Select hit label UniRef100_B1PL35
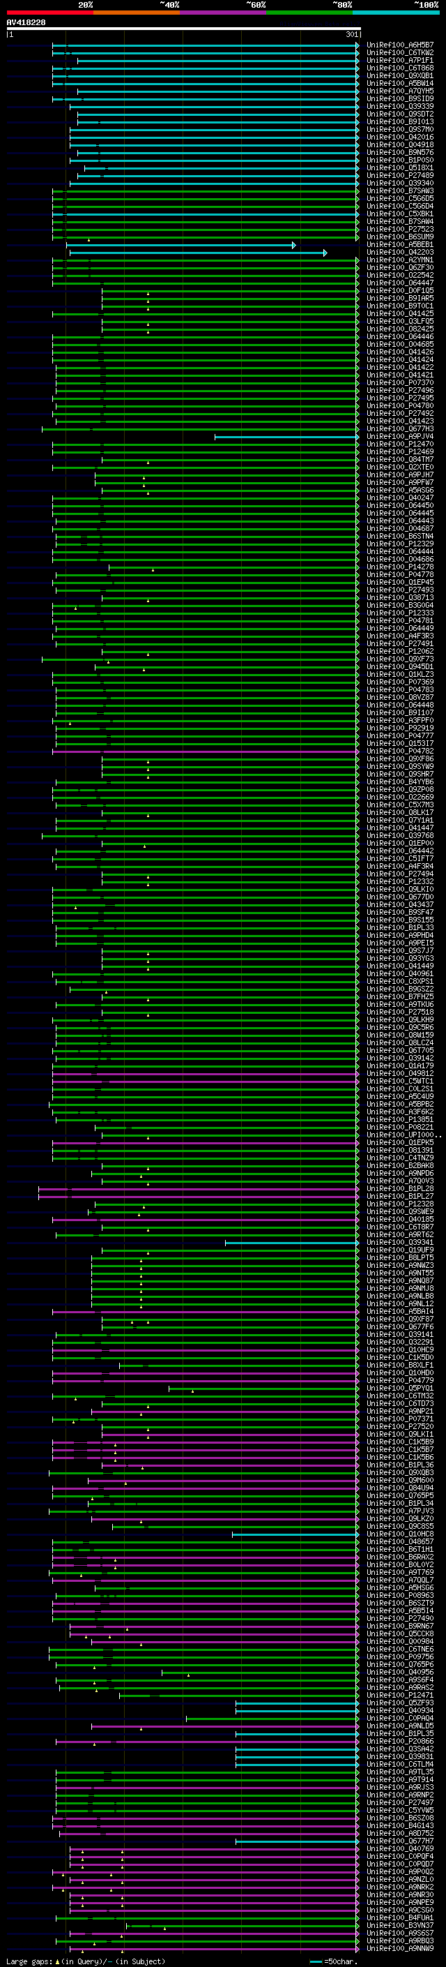 tap(400, 1733)
